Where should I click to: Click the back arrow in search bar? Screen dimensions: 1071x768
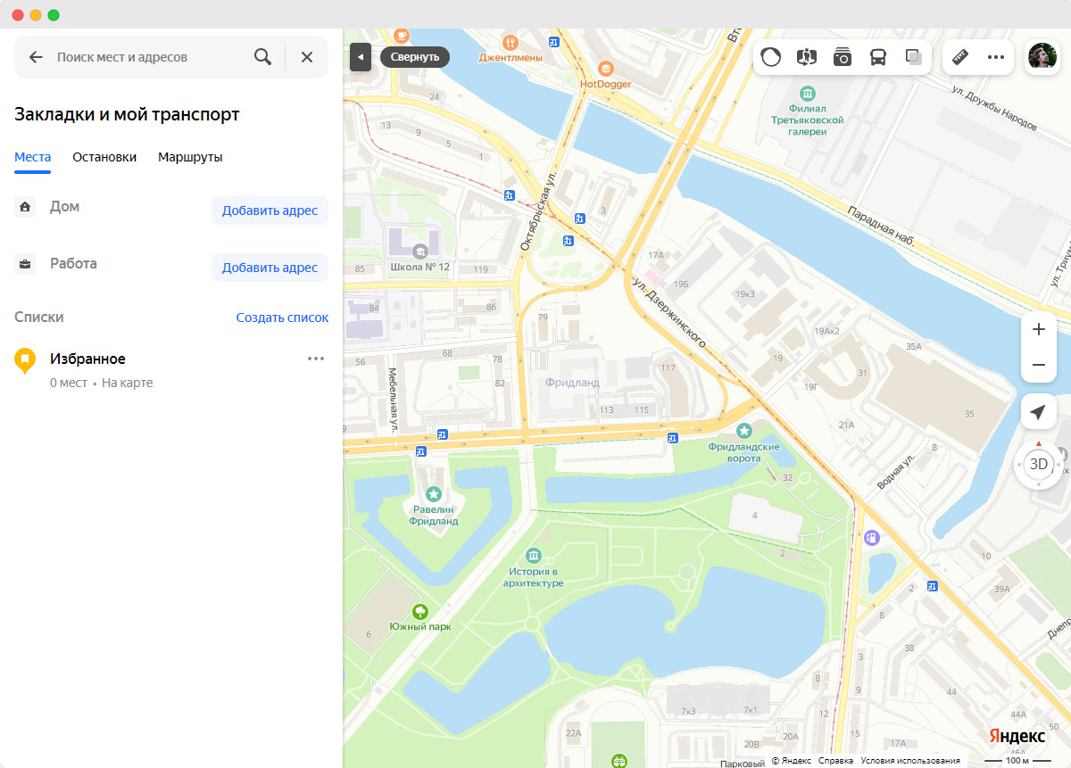tap(36, 57)
